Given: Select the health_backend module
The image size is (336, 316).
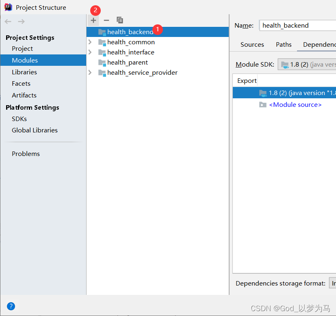Looking at the screenshot, I should (158, 32).
